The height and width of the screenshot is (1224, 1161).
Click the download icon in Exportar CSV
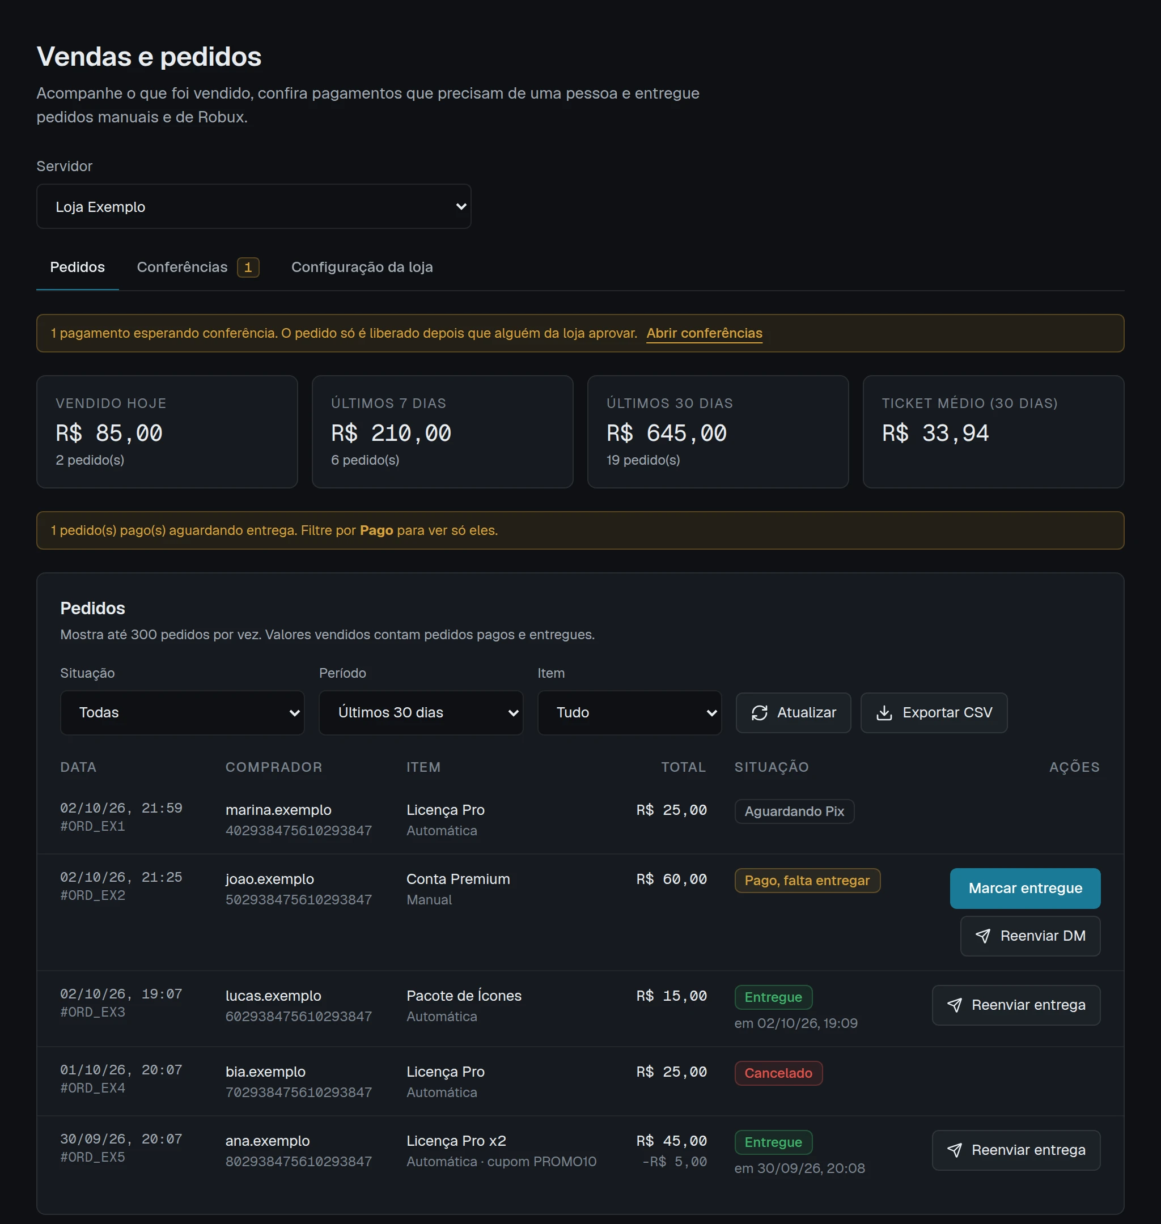coord(884,712)
